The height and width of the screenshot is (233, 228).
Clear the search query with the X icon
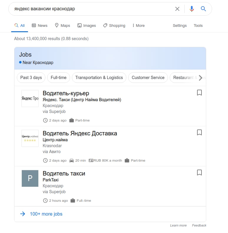[177, 9]
